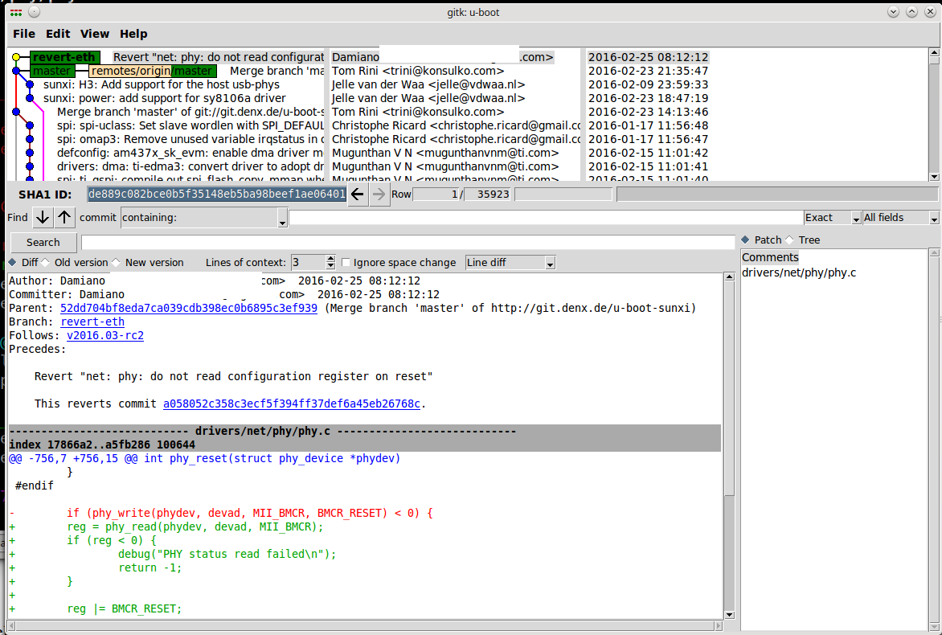Open the View menu

click(95, 34)
